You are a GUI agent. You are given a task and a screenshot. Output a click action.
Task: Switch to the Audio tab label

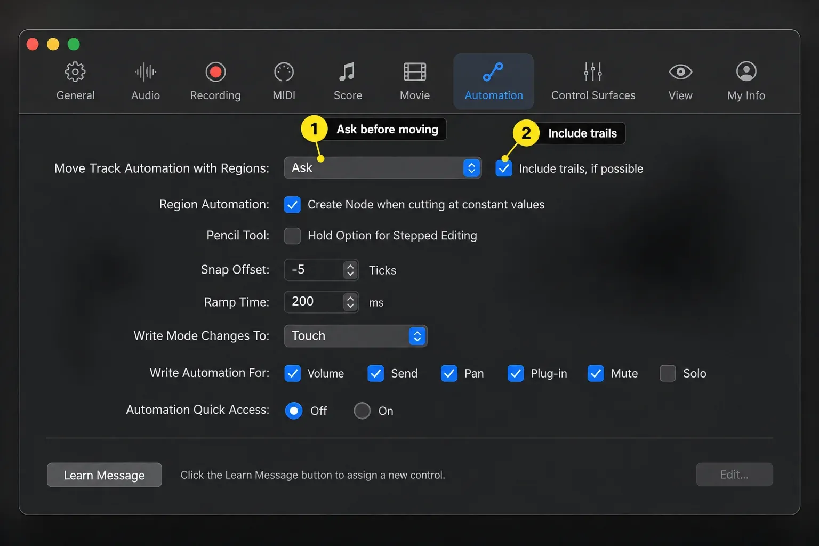146,95
